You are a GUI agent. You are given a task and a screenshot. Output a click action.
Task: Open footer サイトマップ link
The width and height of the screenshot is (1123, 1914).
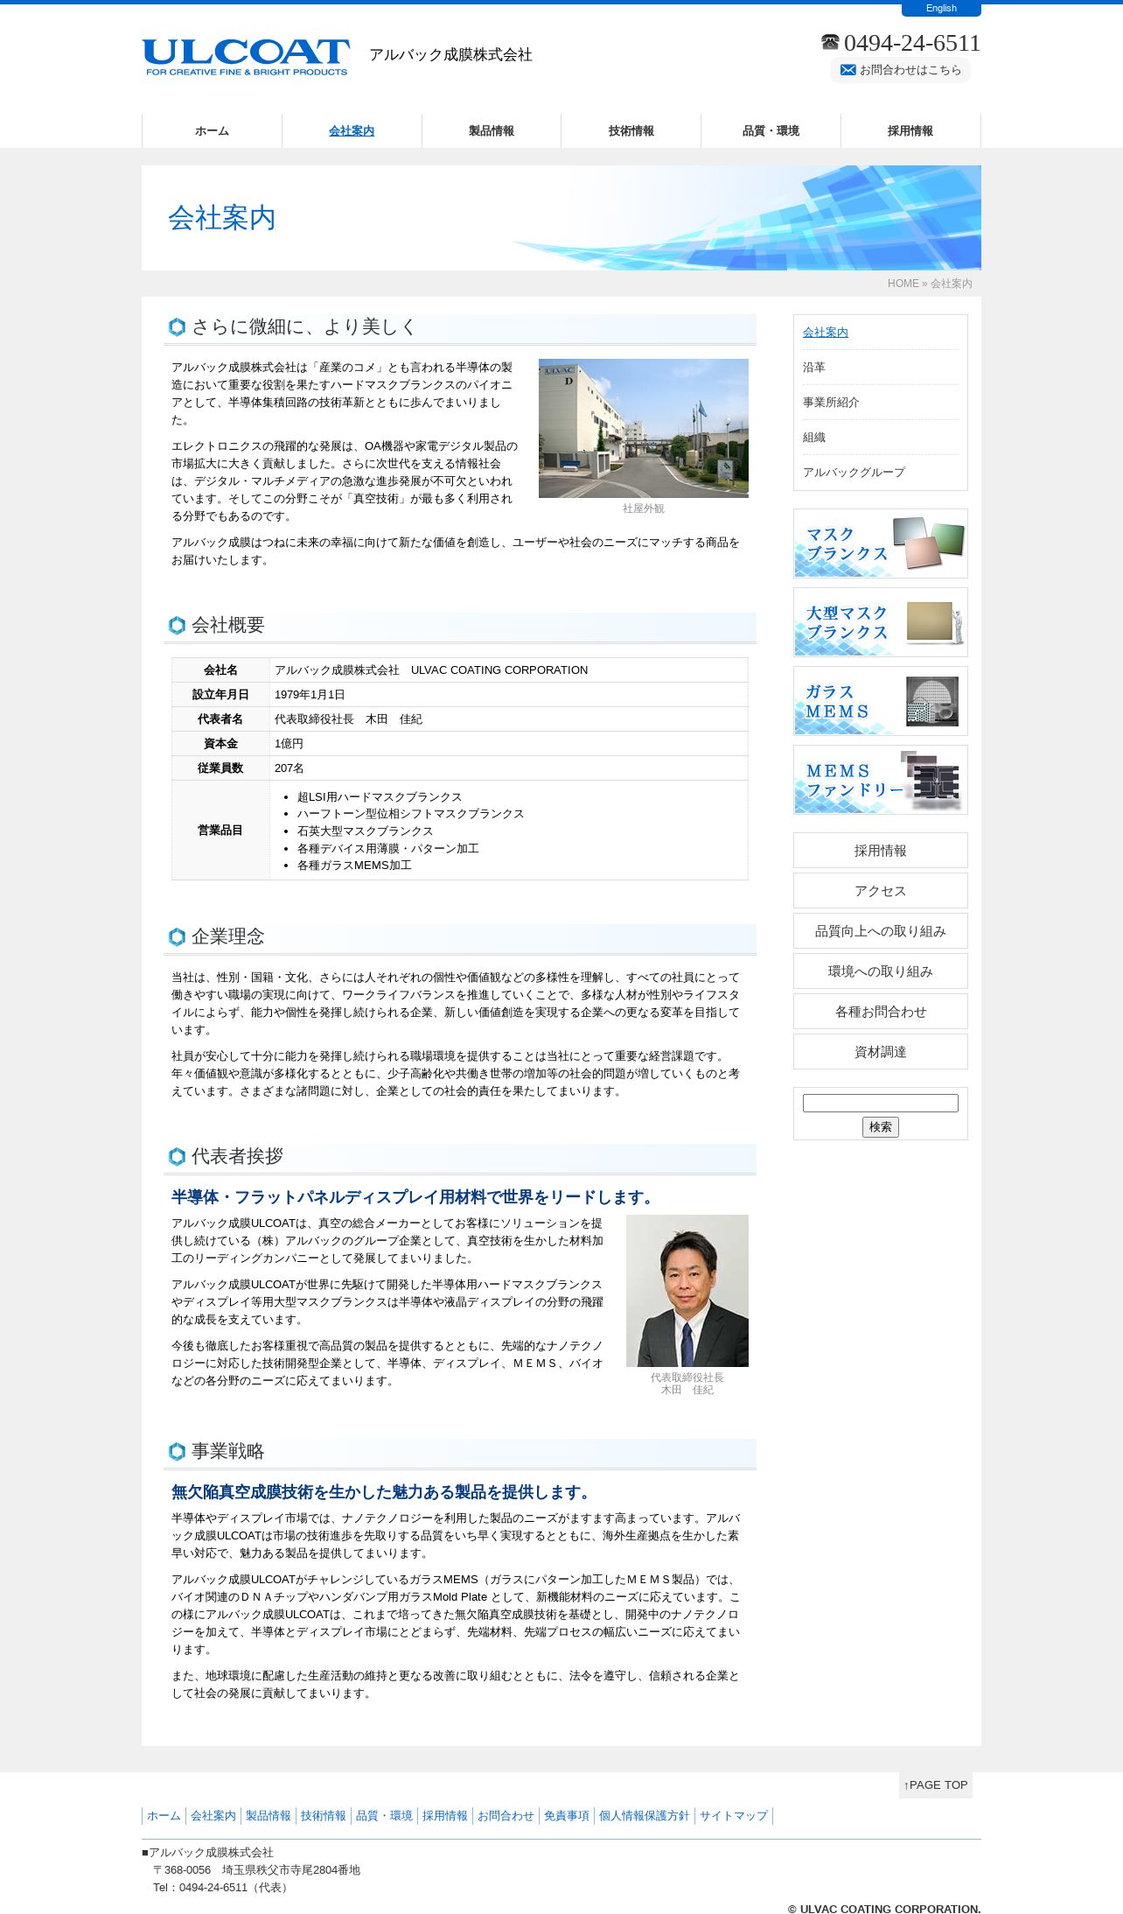[734, 1816]
